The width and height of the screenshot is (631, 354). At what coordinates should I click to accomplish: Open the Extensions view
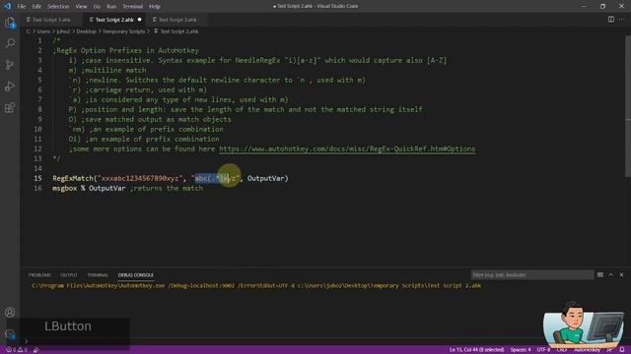pos(10,107)
